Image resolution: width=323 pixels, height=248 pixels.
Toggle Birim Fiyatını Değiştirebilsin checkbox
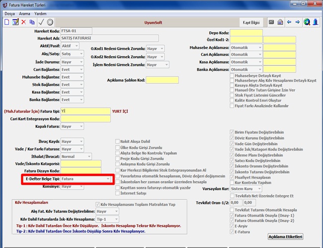coord(232,132)
